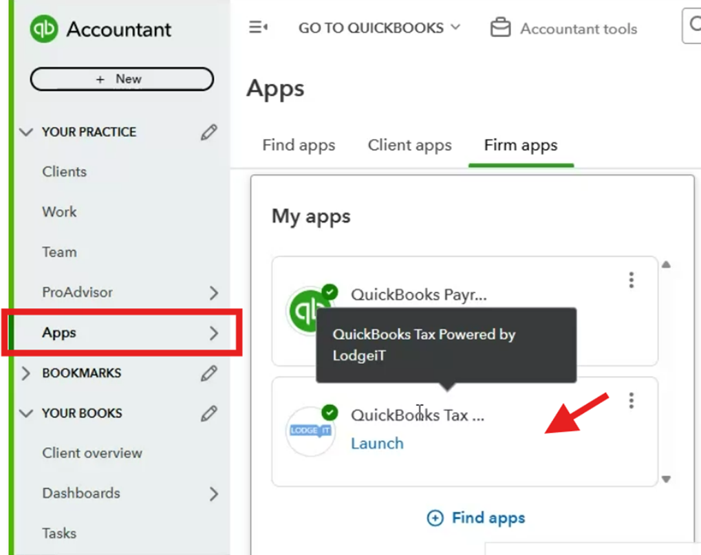
Task: Open the Accountant tools briefcase icon
Action: 500,28
